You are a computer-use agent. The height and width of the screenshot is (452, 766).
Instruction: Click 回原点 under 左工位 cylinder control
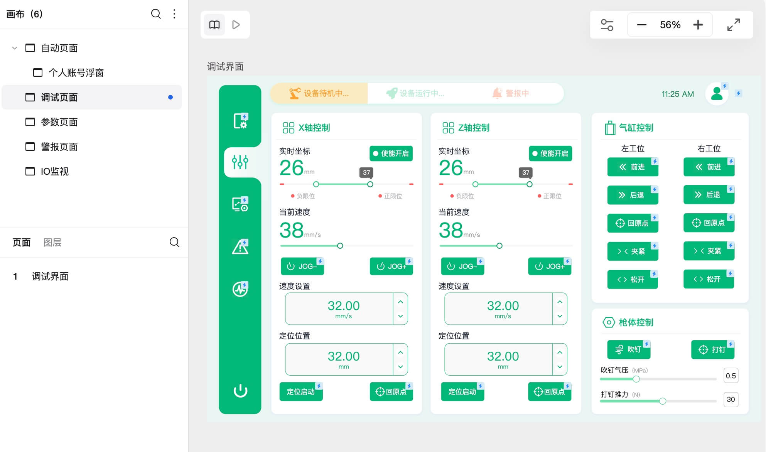pos(633,223)
